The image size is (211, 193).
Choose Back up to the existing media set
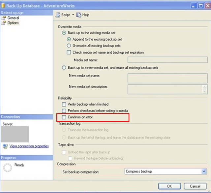click(x=64, y=33)
